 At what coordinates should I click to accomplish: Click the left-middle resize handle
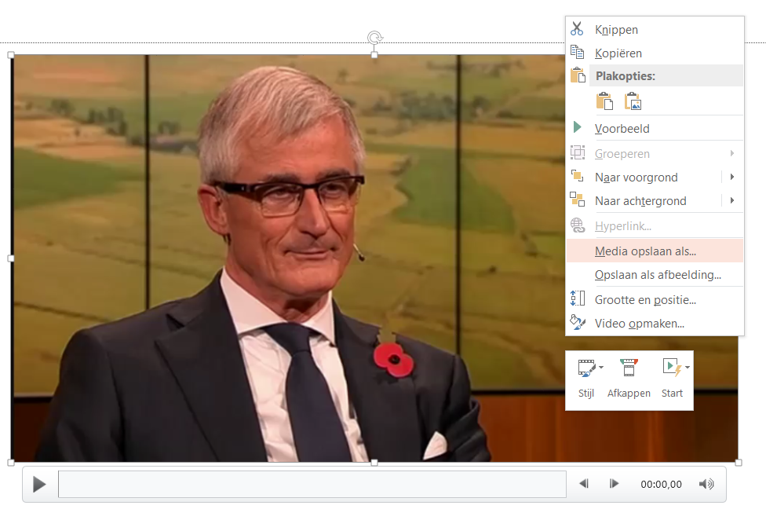tap(11, 258)
